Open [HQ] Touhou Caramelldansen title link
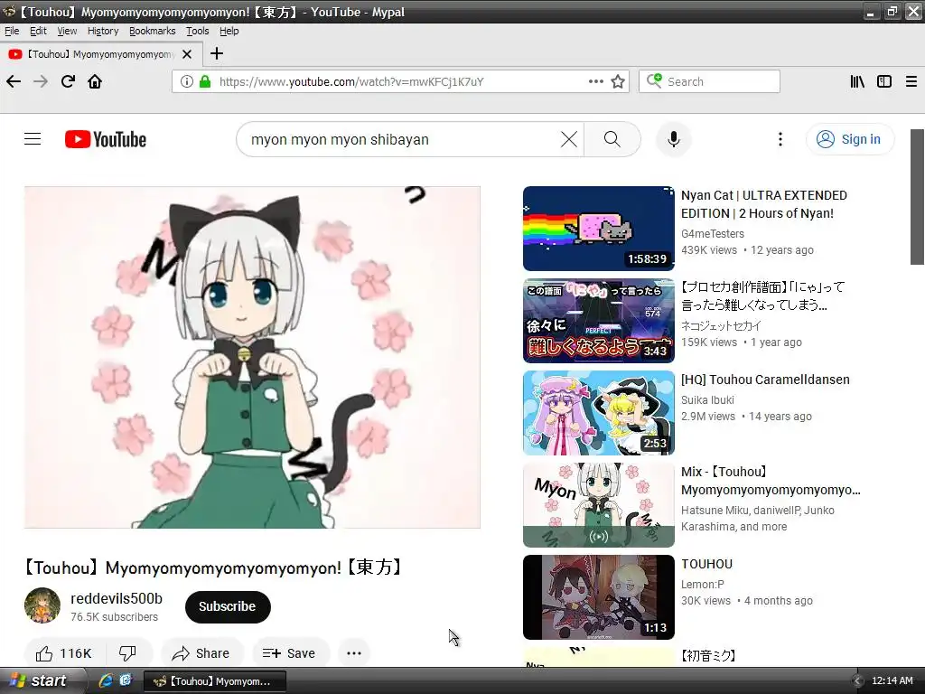The image size is (925, 694). [765, 380]
